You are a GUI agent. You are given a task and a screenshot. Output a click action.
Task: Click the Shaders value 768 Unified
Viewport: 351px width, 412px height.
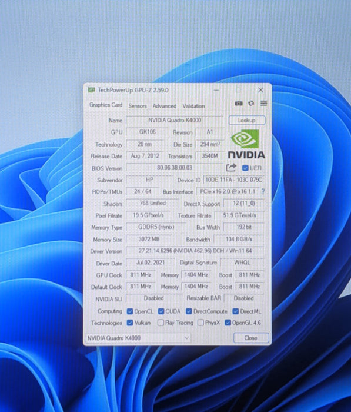point(152,203)
